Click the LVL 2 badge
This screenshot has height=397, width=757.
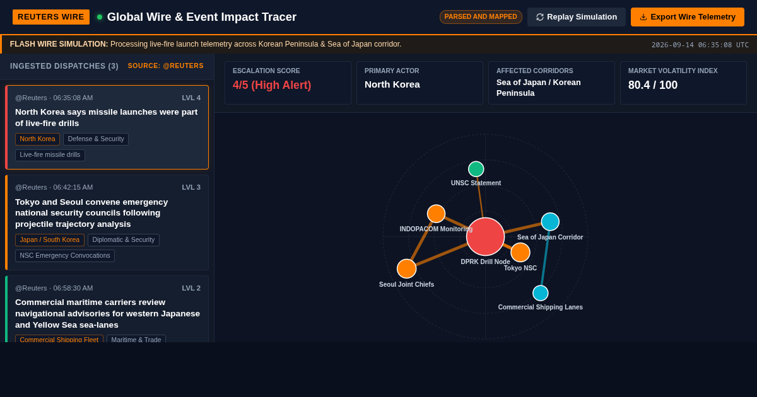(191, 288)
